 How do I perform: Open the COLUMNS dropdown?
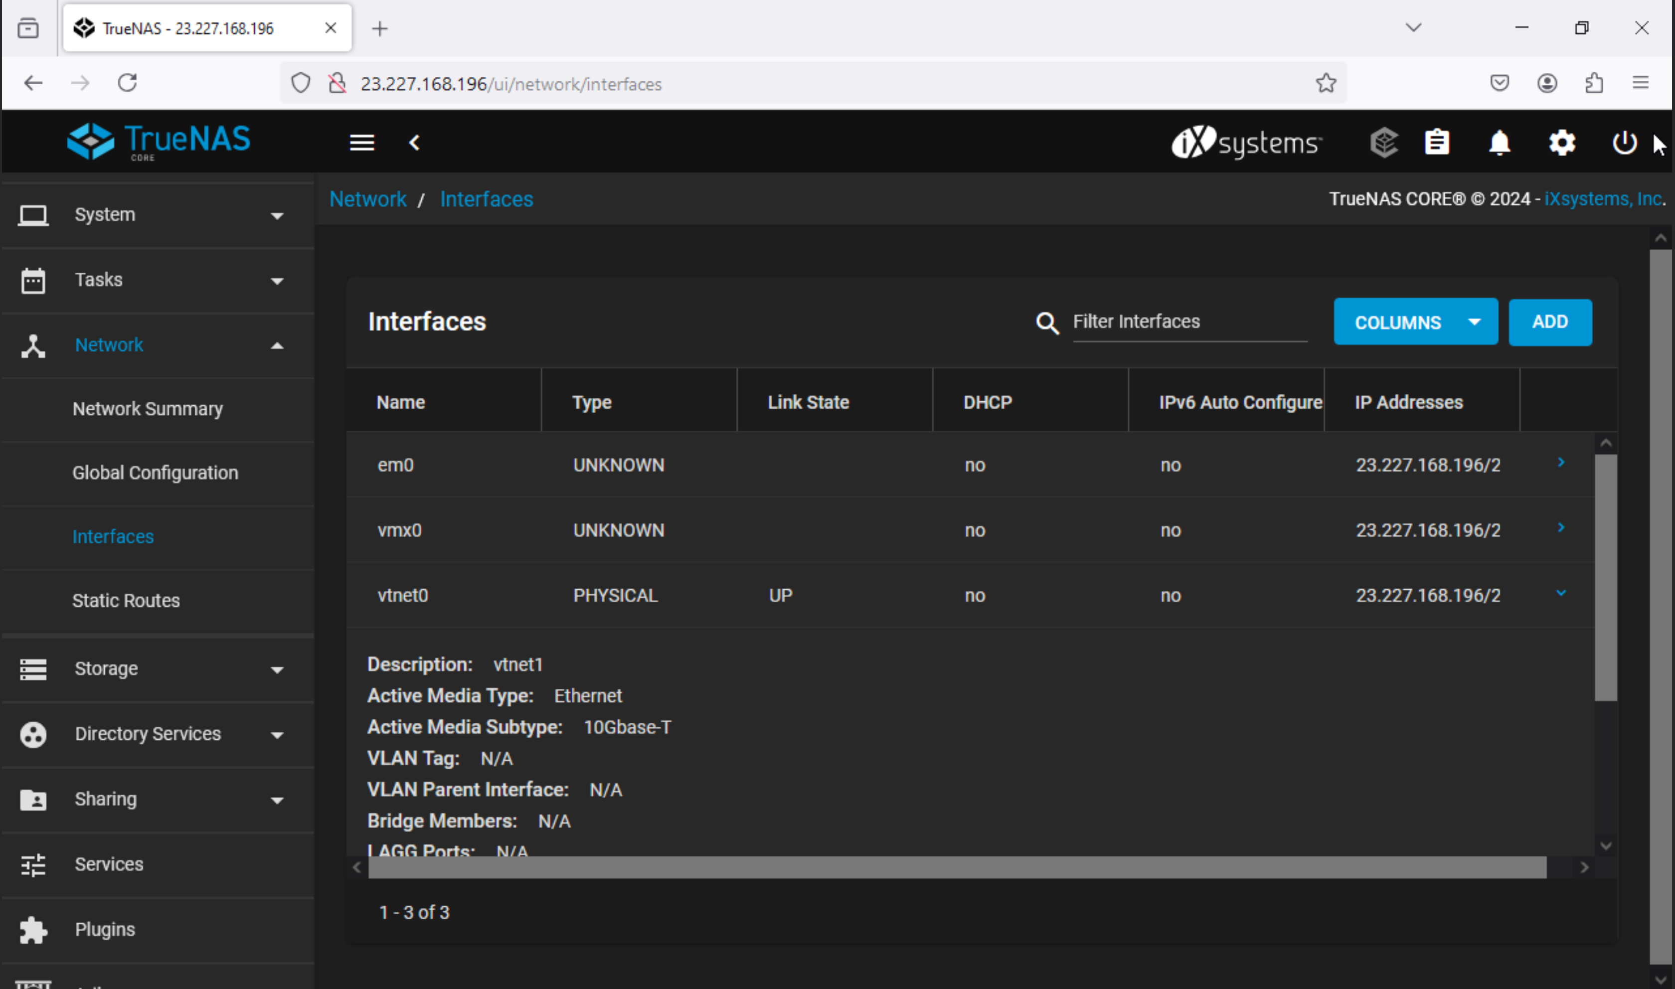pyautogui.click(x=1415, y=322)
